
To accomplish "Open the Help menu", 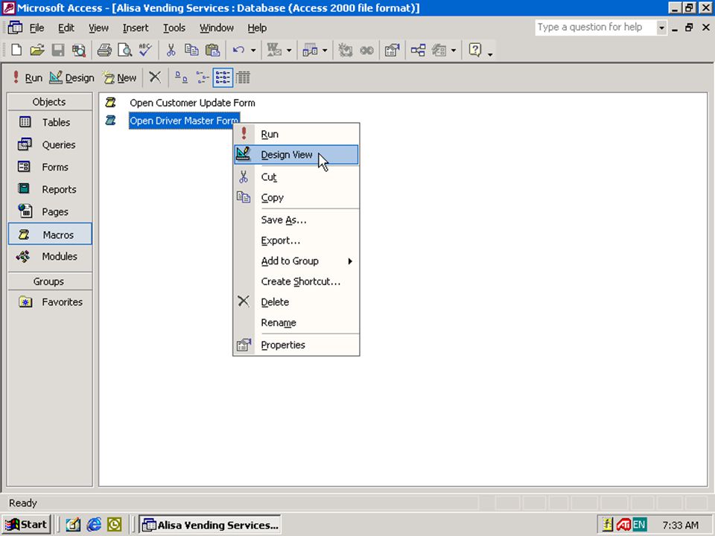I will [257, 28].
